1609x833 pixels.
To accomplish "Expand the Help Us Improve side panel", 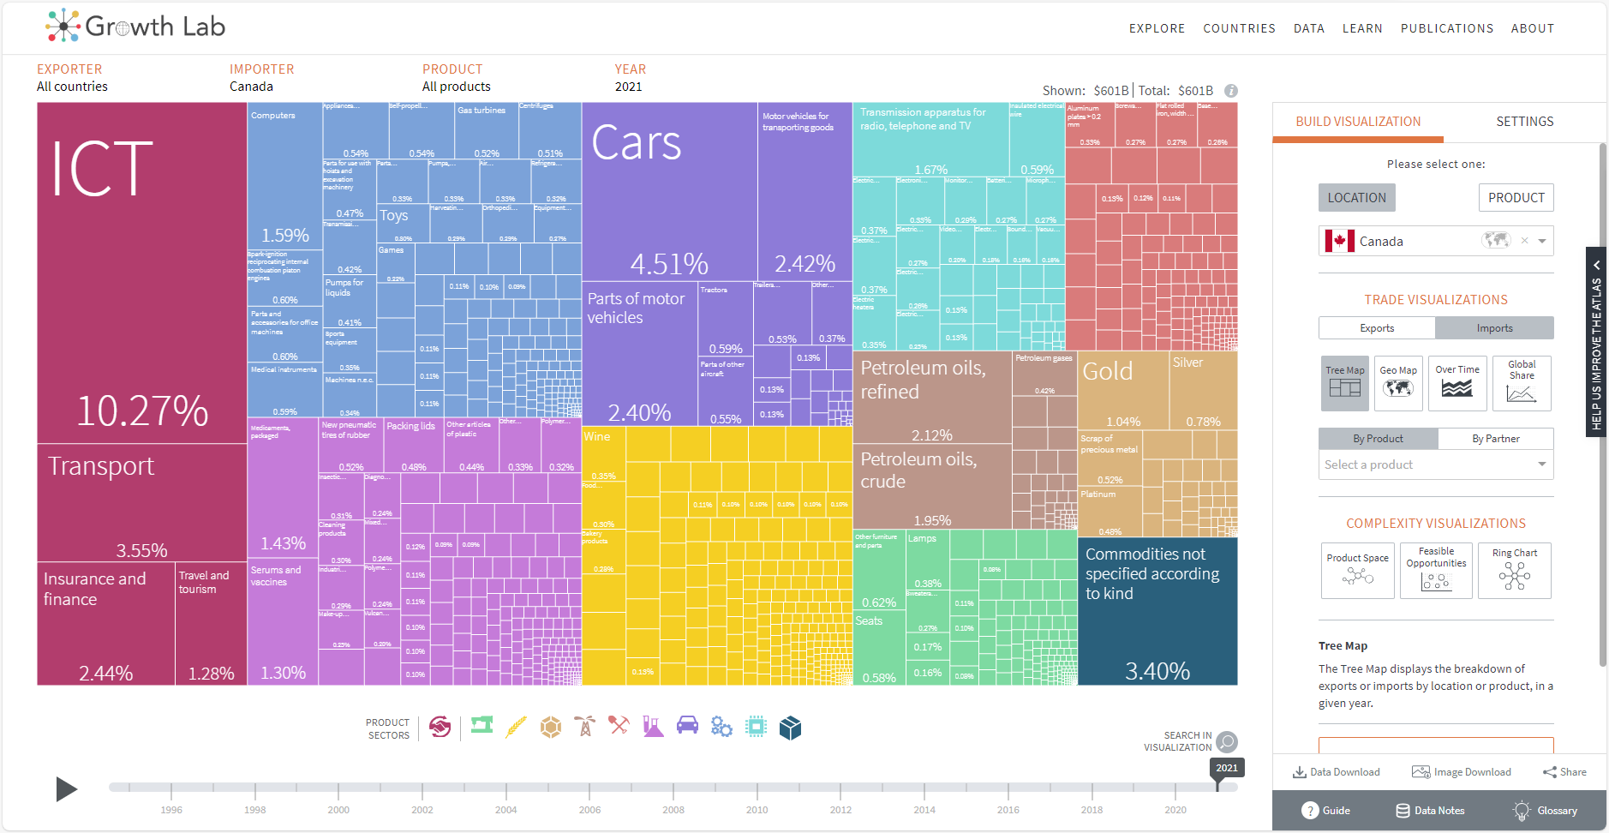I will point(1596,343).
